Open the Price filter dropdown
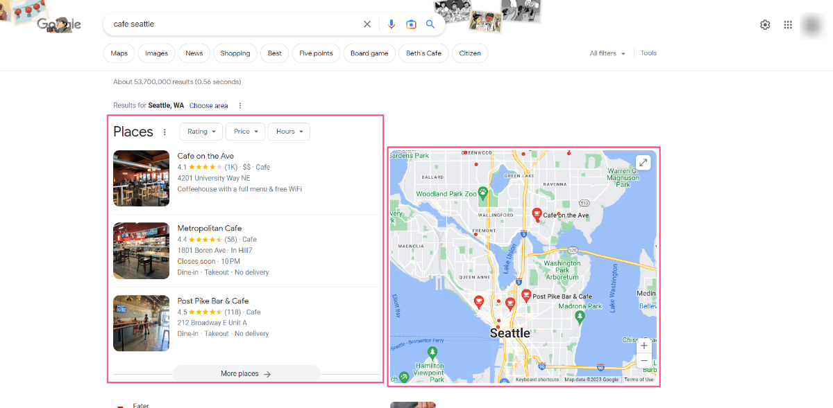The width and height of the screenshot is (833, 408). pos(246,132)
